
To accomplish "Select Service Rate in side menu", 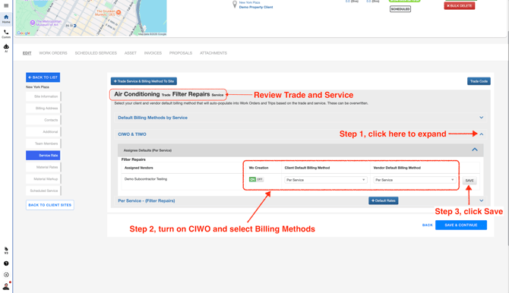I will tap(43, 155).
